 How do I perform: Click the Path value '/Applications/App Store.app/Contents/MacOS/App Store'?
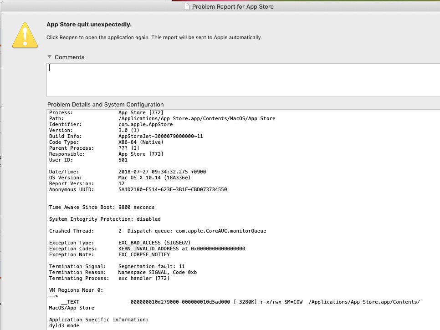click(x=197, y=119)
